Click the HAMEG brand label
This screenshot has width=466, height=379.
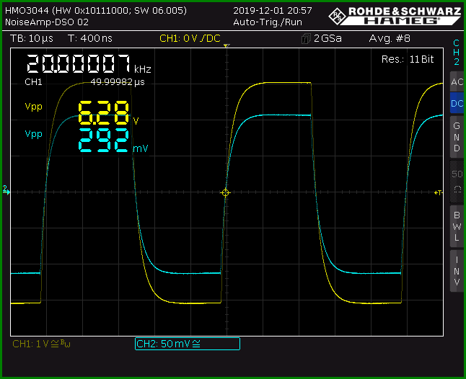point(402,21)
